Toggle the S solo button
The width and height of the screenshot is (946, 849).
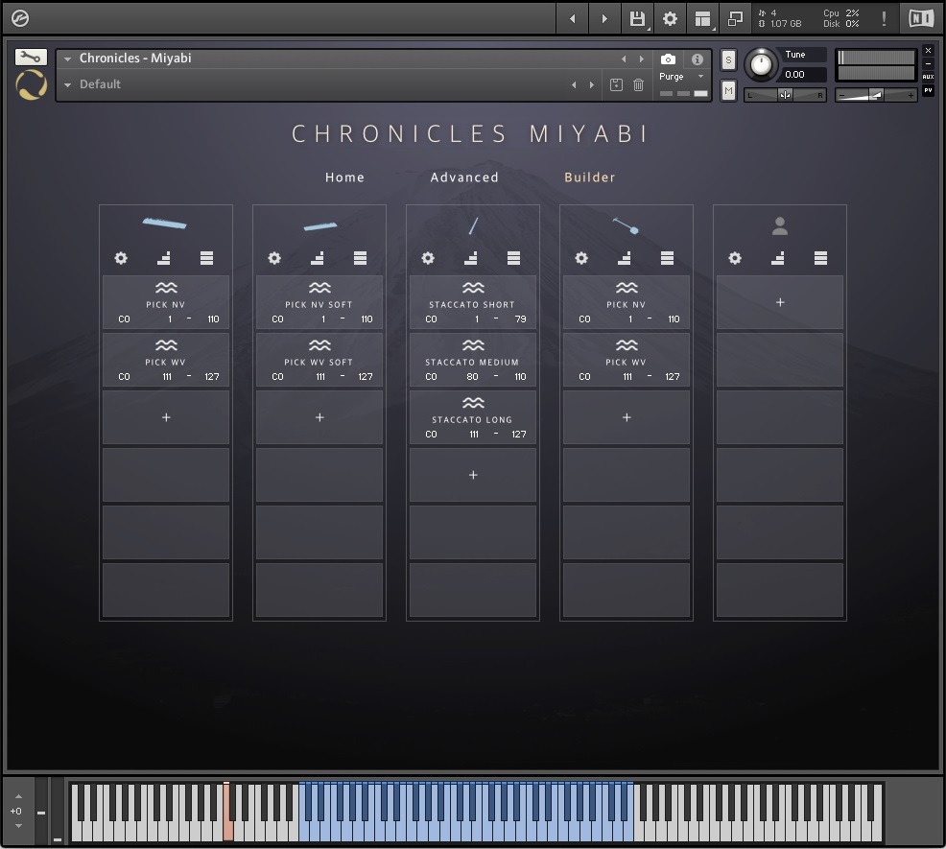pos(729,60)
